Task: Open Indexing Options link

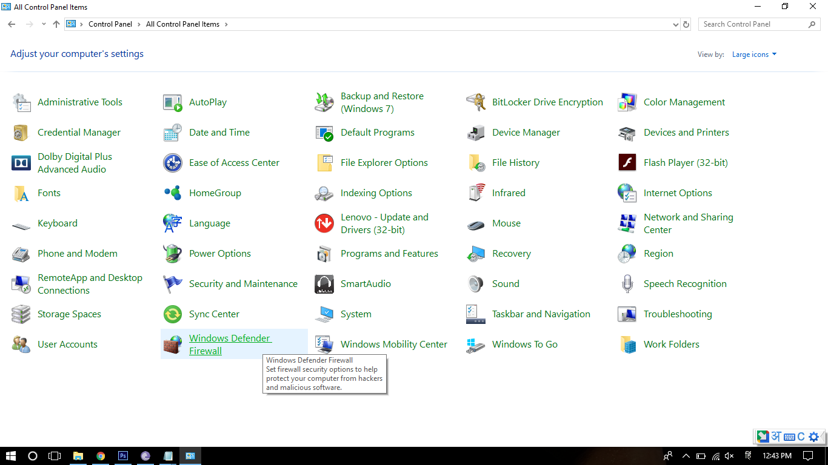Action: pyautogui.click(x=376, y=193)
